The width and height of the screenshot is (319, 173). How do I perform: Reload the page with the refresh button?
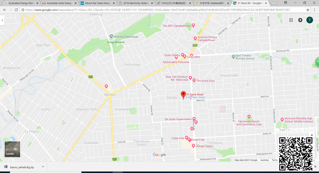(16, 10)
